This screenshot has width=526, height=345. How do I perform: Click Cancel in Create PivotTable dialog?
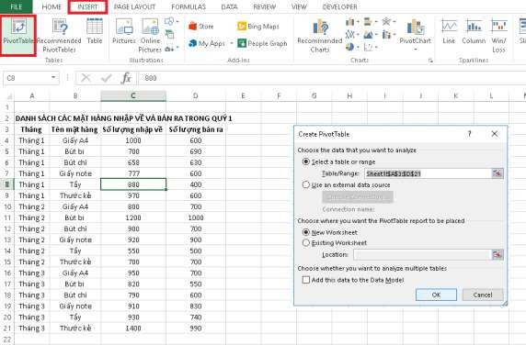[x=483, y=295]
